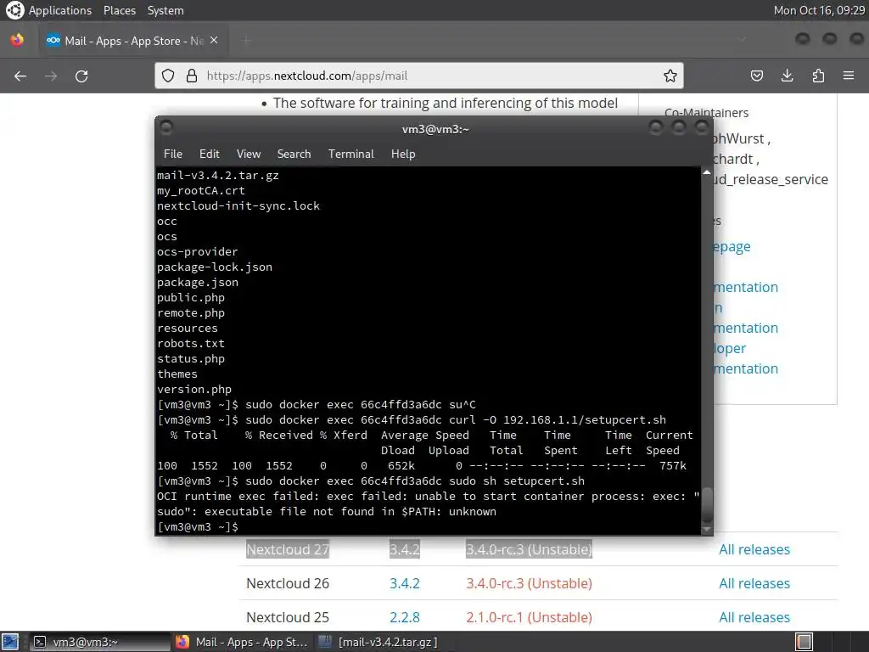Viewport: 869px width, 652px height.
Task: Open the Places menu in top panel
Action: (x=119, y=10)
